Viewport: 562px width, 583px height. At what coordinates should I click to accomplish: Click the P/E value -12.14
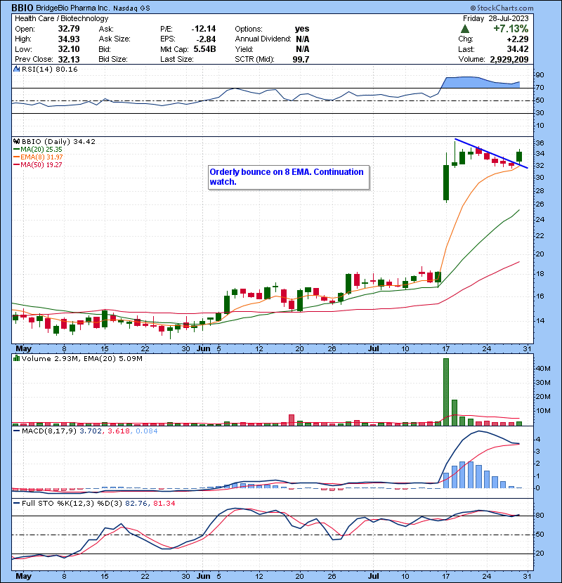point(204,29)
